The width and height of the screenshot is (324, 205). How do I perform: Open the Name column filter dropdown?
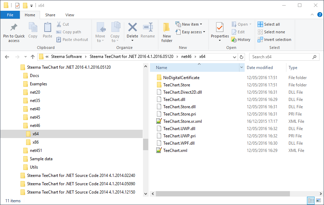pos(242,68)
